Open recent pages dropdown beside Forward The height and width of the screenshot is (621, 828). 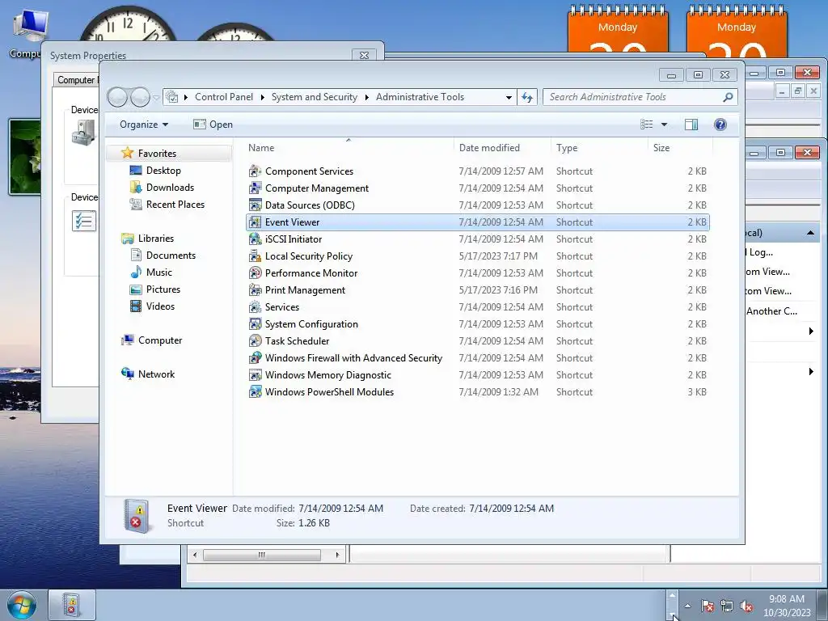pos(156,98)
